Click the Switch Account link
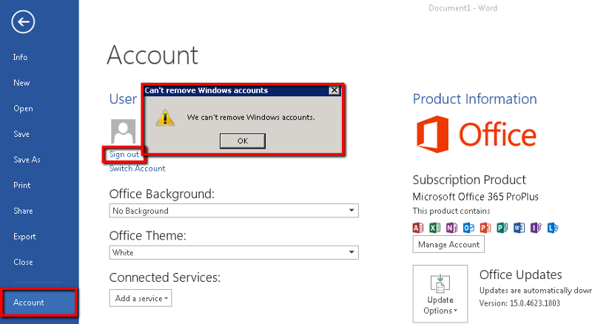Image resolution: width=592 pixels, height=324 pixels. point(138,169)
